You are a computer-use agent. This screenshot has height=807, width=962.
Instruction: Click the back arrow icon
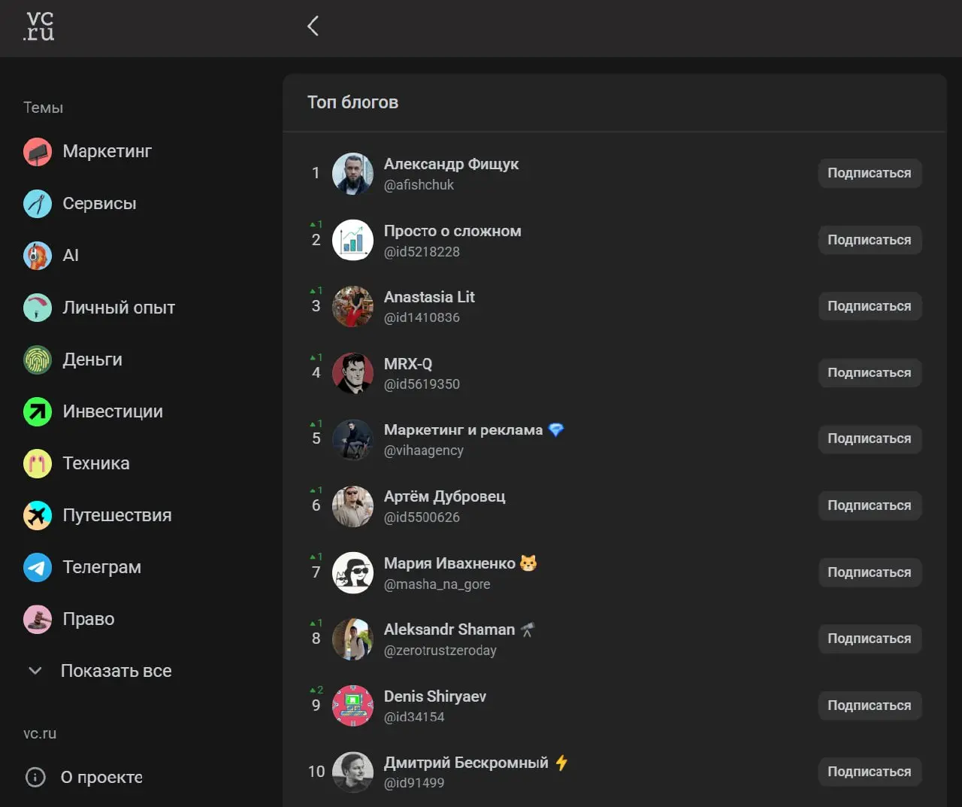click(x=313, y=26)
